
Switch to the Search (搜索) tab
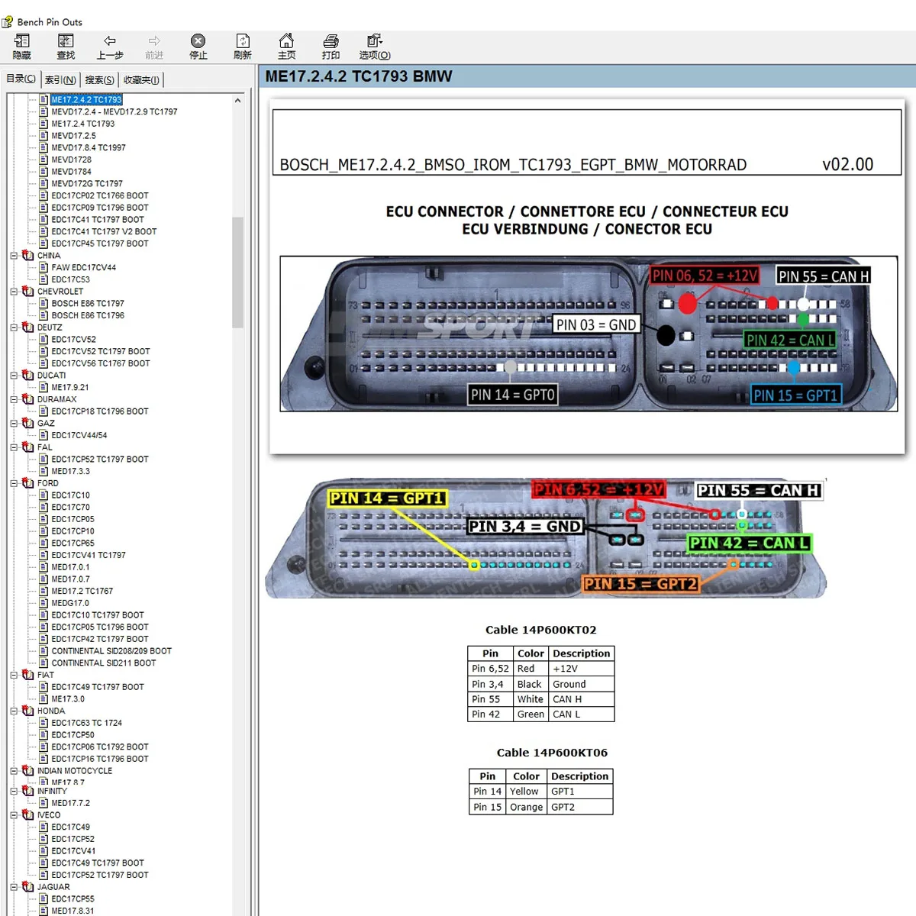point(99,79)
